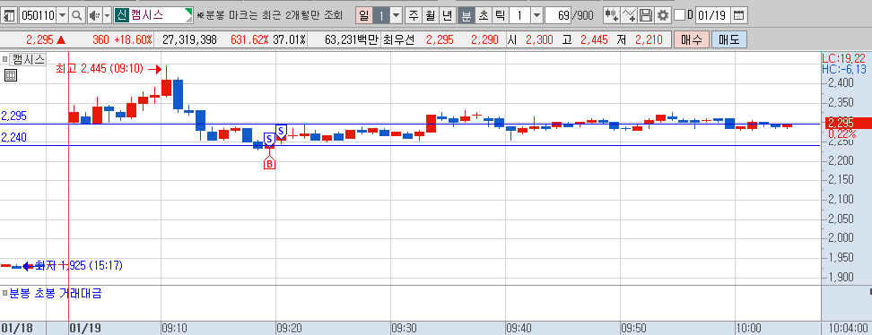Click the chart type candlestick icon
872x335 pixels.
612,15
